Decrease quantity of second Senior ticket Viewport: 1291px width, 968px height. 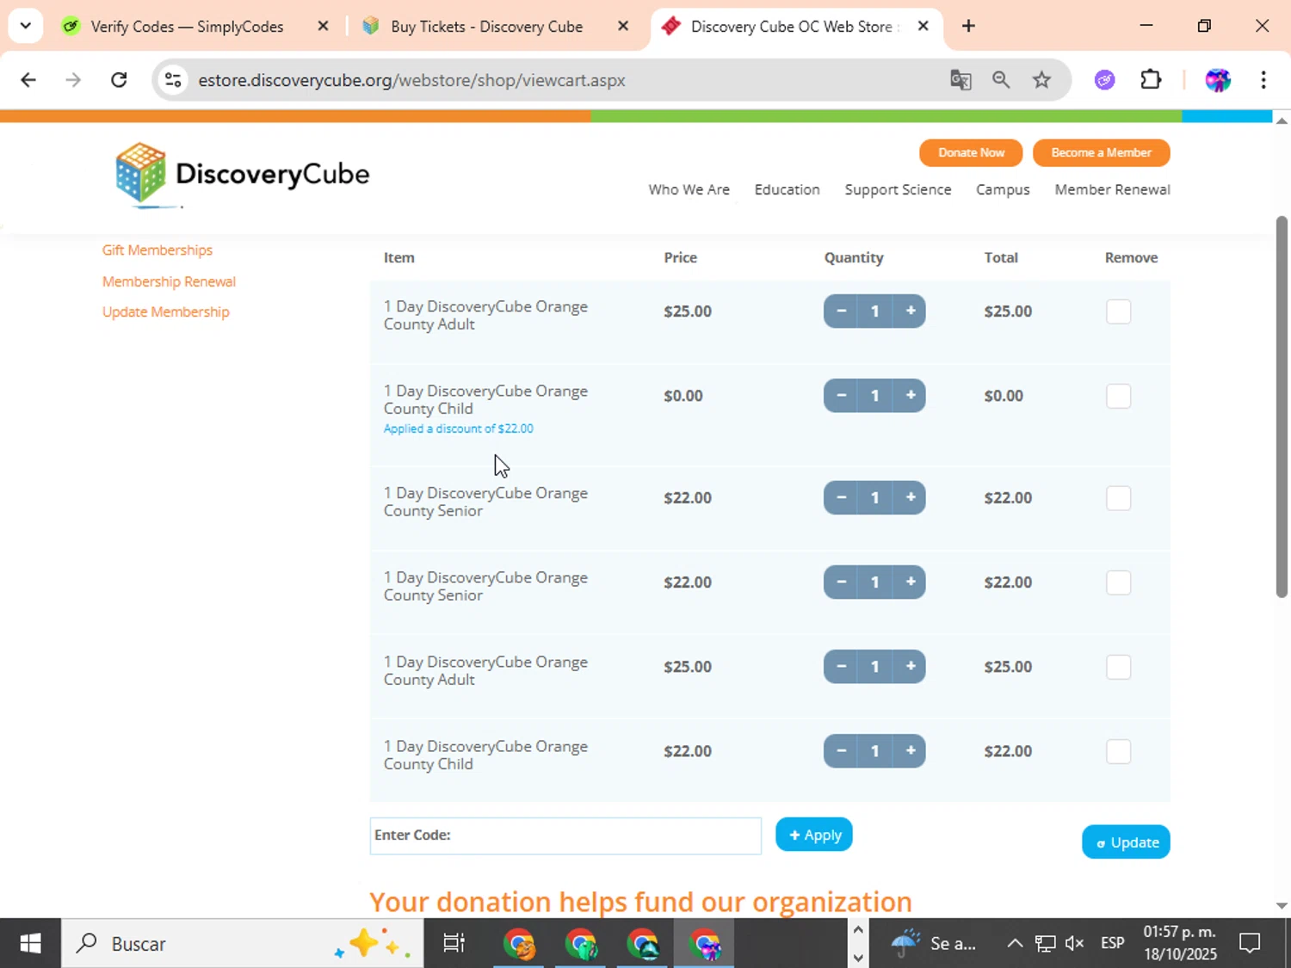tap(841, 583)
